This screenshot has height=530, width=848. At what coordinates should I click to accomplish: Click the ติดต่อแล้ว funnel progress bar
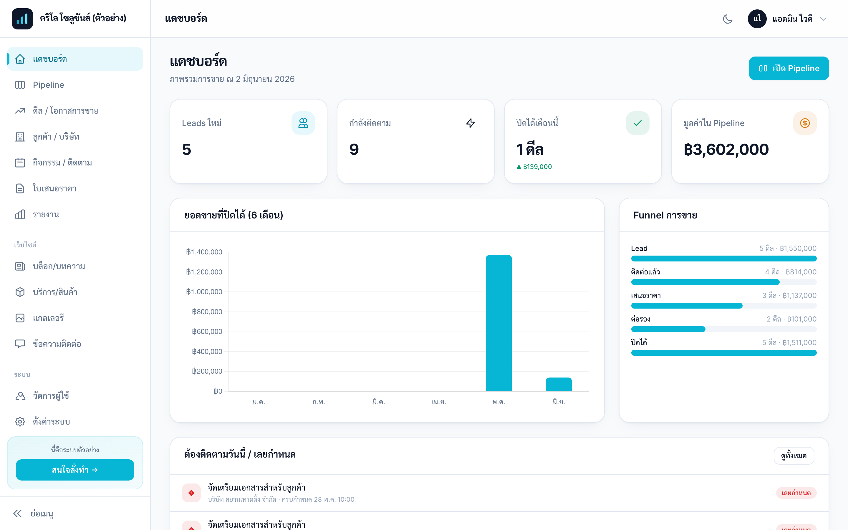pos(724,282)
